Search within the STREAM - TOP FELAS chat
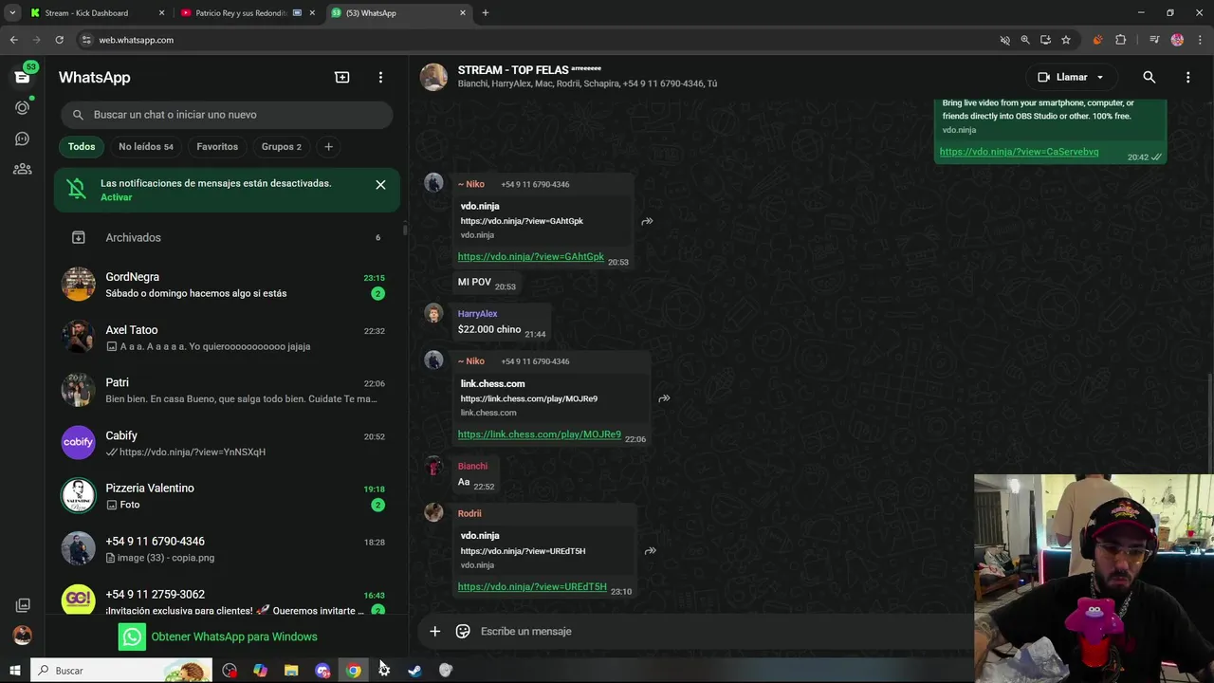The width and height of the screenshot is (1214, 683). coord(1149,77)
